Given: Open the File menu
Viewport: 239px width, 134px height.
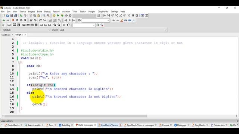Looking at the screenshot, I should coord(3,12).
